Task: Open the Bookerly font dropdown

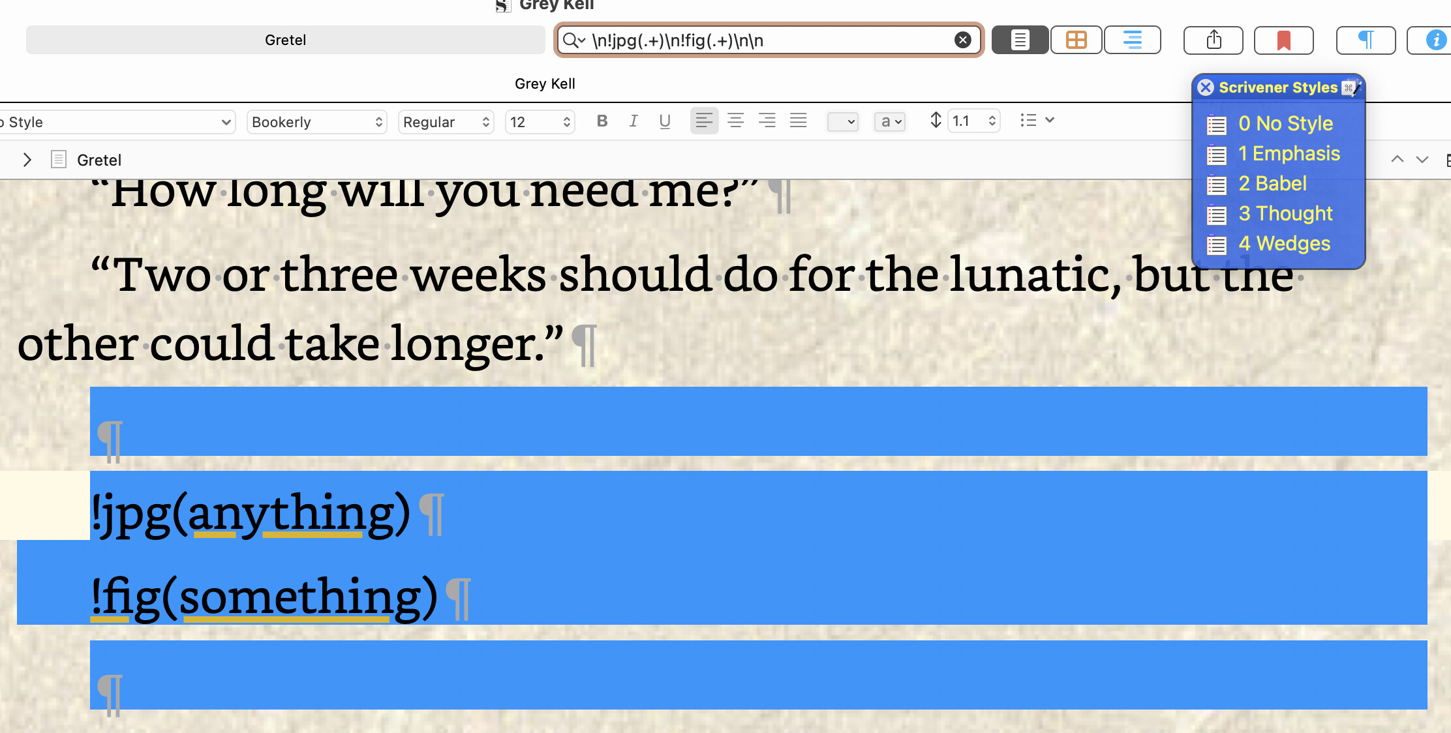Action: click(x=316, y=122)
